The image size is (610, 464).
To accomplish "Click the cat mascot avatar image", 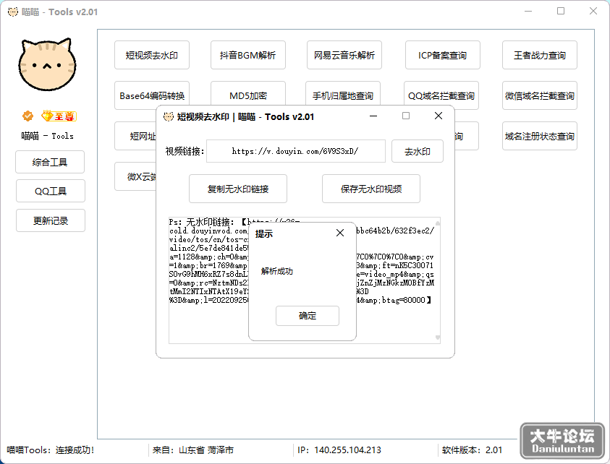I will (x=47, y=64).
